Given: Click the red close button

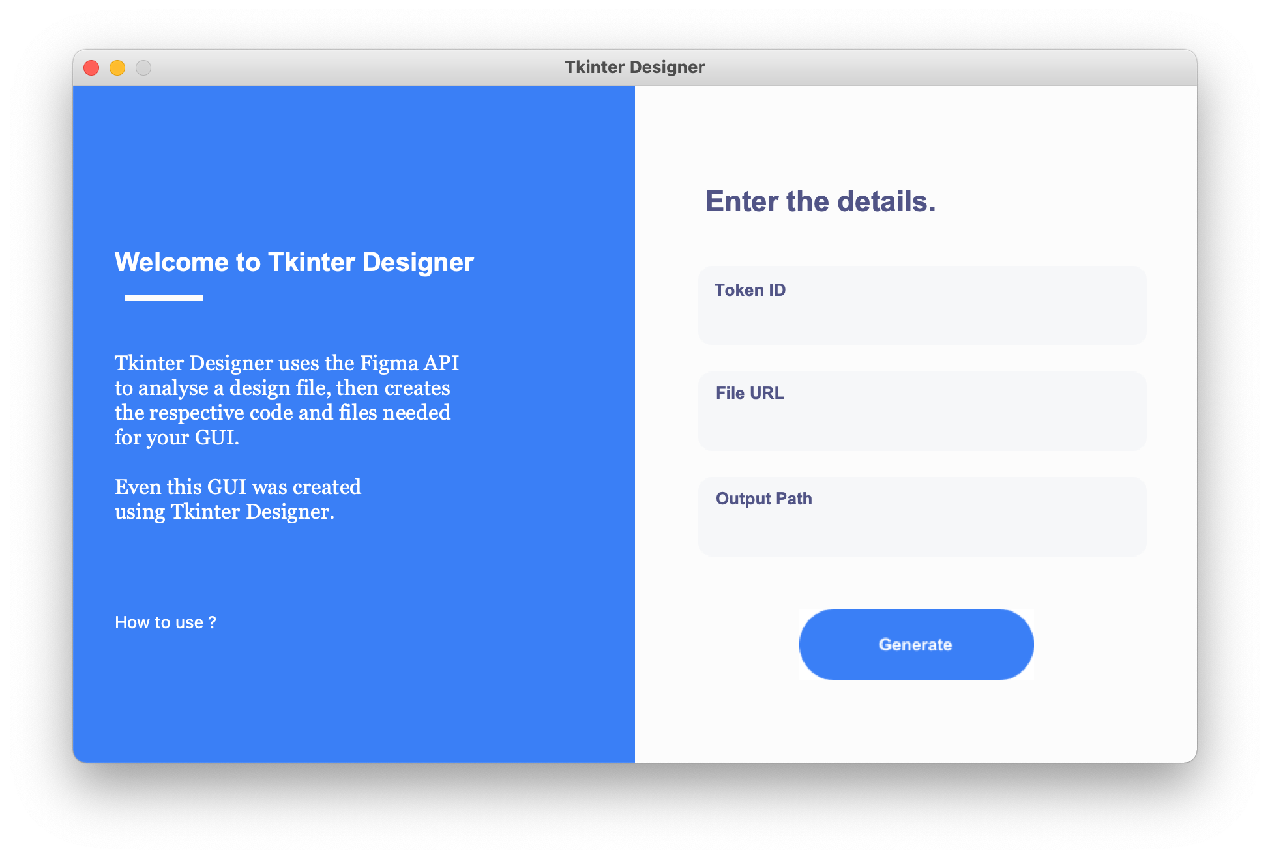Looking at the screenshot, I should coord(96,67).
